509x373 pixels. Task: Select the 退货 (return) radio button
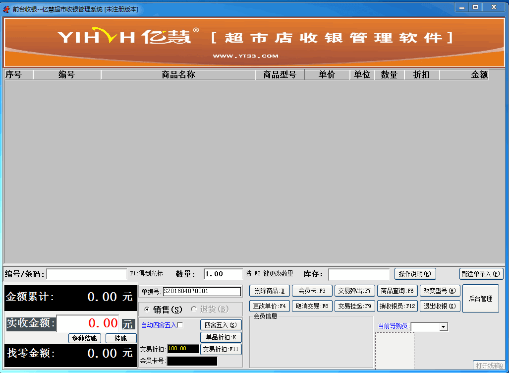coord(194,310)
